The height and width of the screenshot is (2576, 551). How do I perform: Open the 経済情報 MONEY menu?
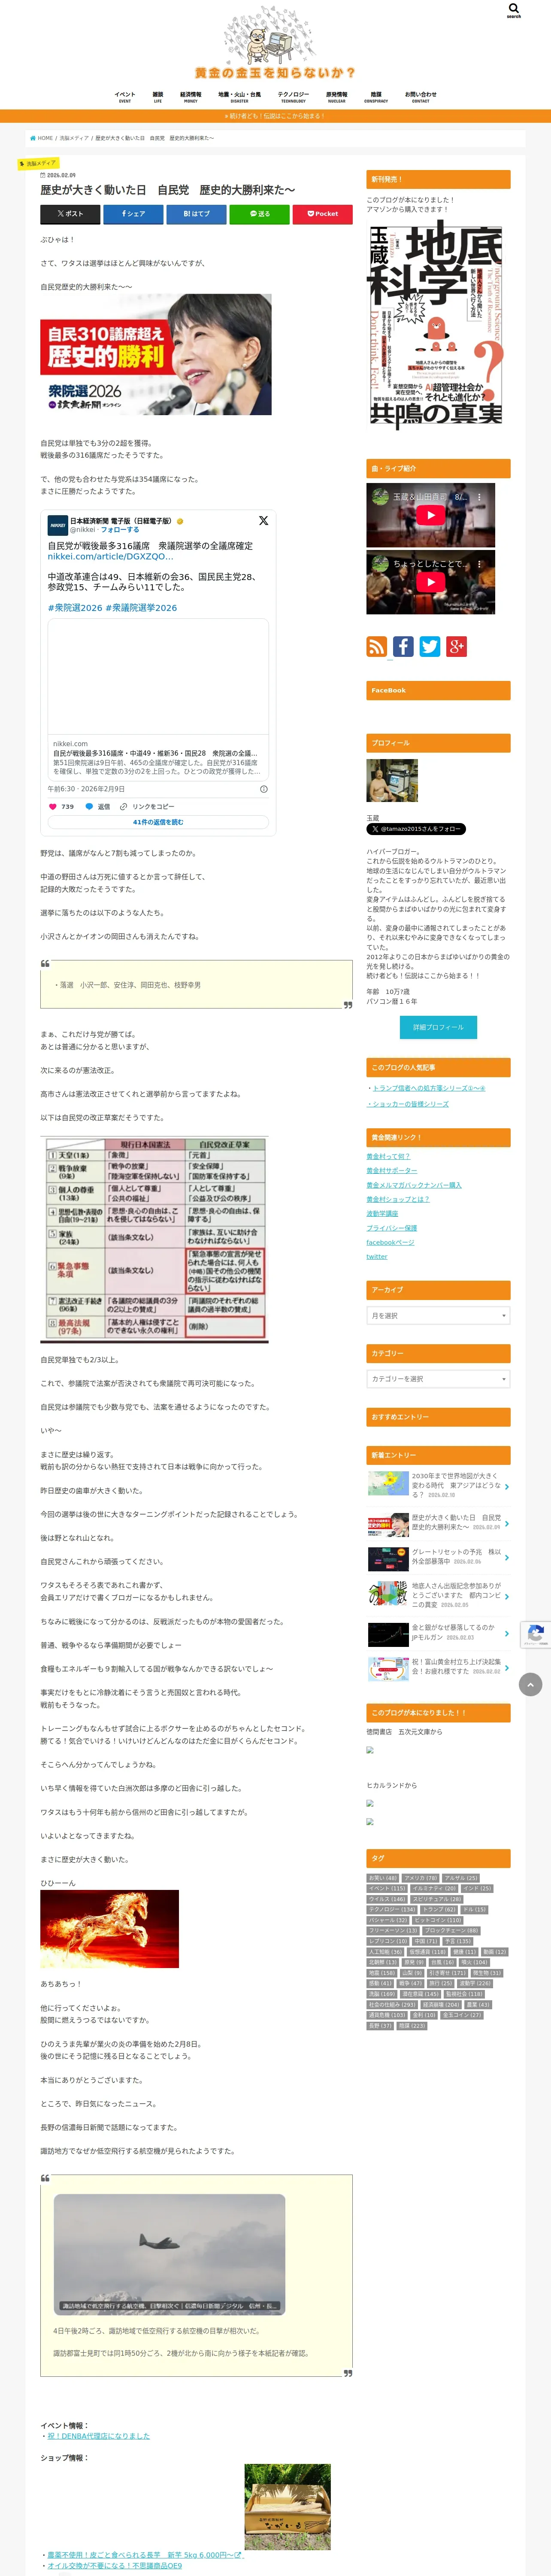190,97
